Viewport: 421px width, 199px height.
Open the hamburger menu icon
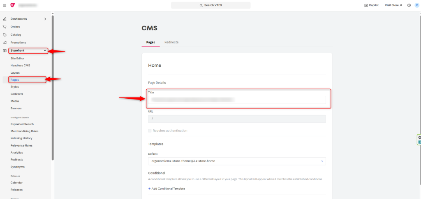click(5, 5)
